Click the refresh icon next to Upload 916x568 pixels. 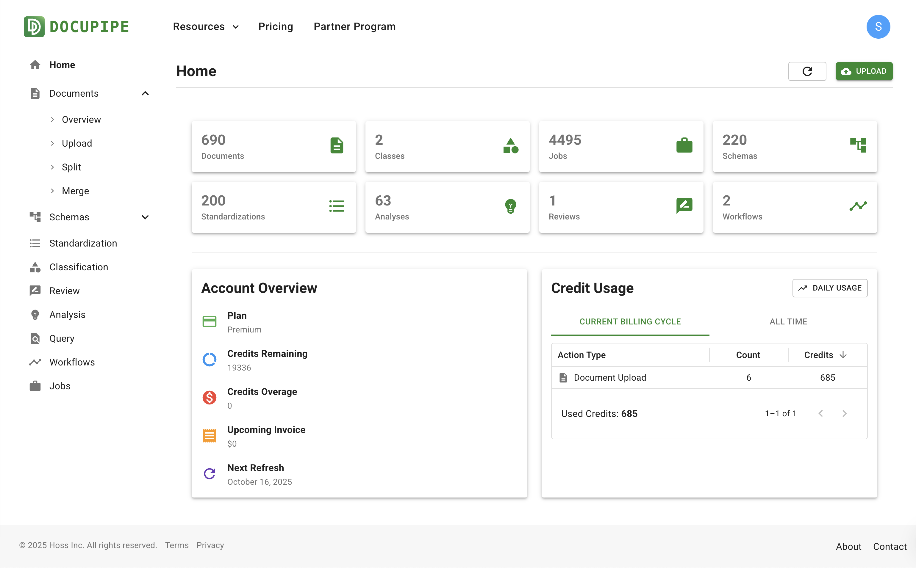(807, 71)
